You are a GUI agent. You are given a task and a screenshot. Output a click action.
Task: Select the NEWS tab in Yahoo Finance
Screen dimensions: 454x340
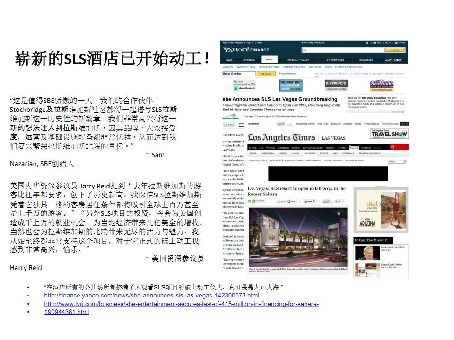269,59
